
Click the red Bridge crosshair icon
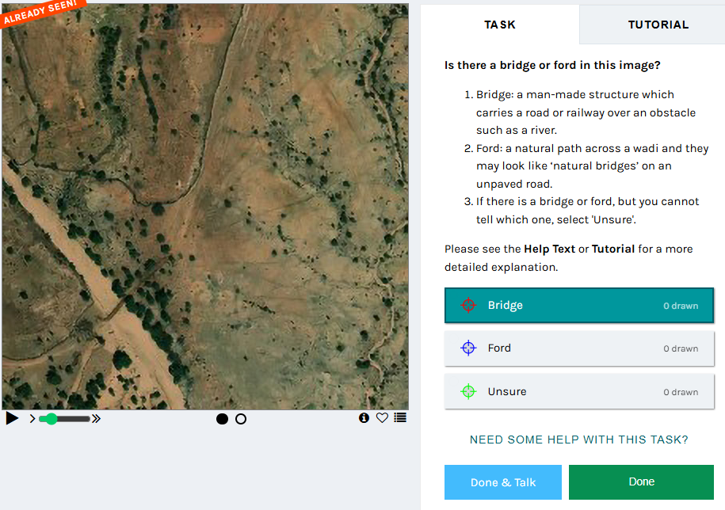[468, 305]
